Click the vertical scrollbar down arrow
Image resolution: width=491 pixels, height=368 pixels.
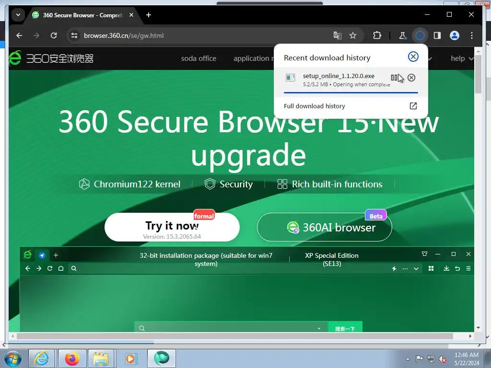pyautogui.click(x=478, y=328)
